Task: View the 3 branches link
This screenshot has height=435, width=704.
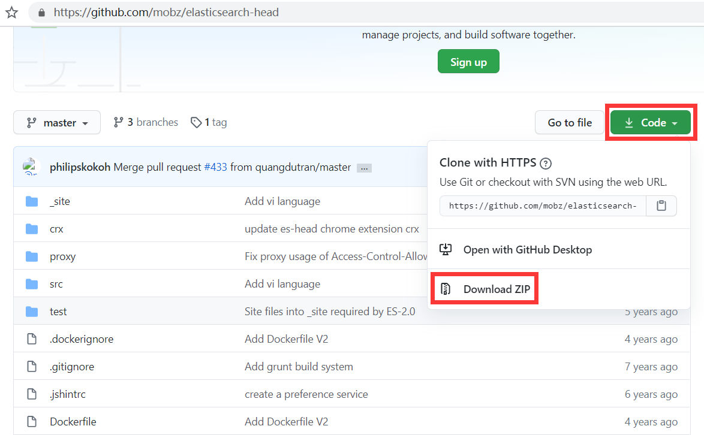Action: (146, 122)
